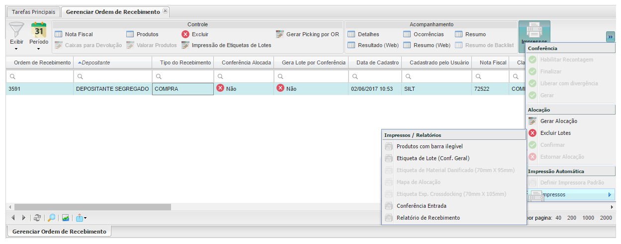
Task: Choose Conferência Entrada from reports menu
Action: coord(421,206)
